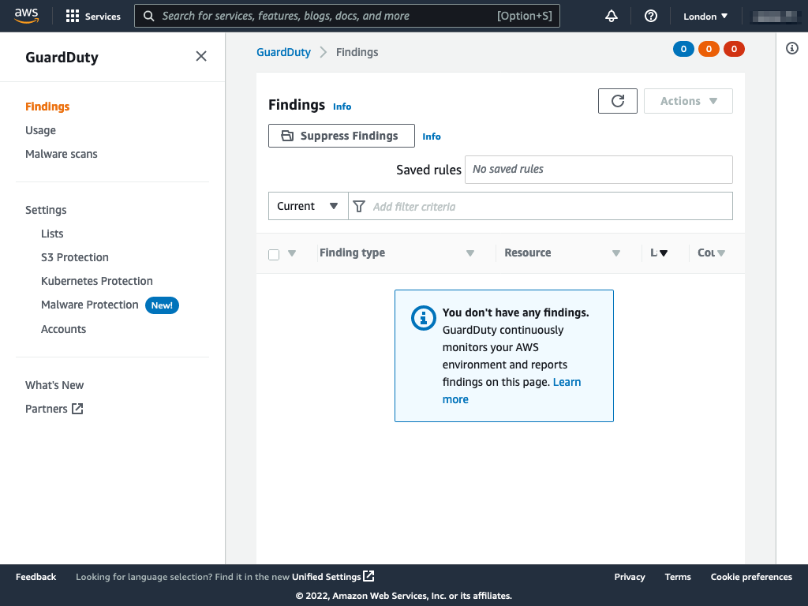This screenshot has width=808, height=606.
Task: Click the notification bell icon
Action: click(612, 15)
